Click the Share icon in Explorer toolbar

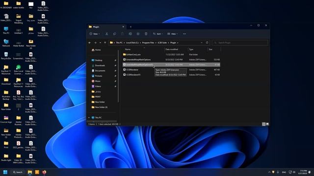point(138,34)
